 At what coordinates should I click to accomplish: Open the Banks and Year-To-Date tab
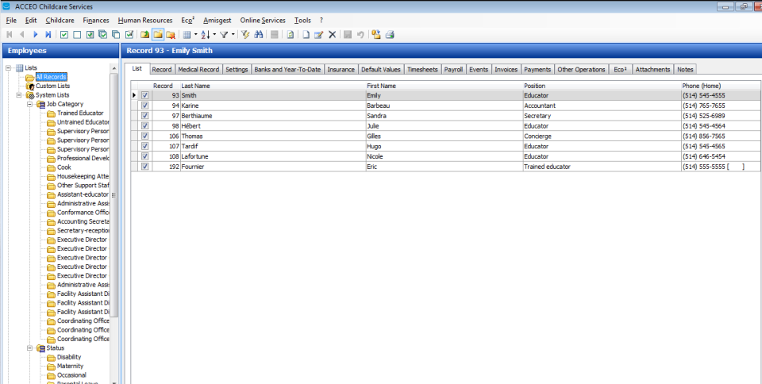pos(287,69)
